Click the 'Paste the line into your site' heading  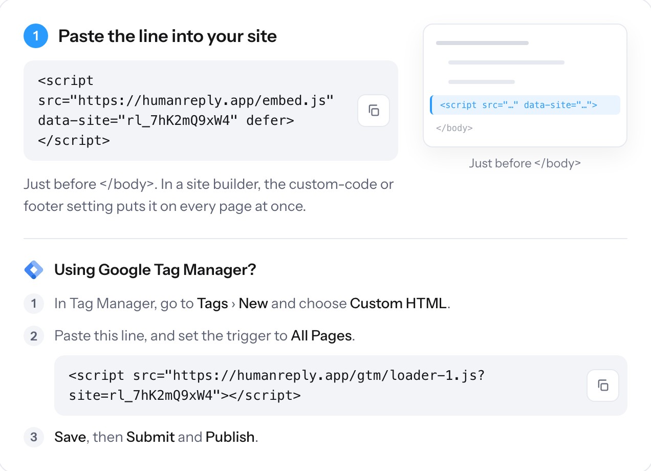[x=167, y=36]
